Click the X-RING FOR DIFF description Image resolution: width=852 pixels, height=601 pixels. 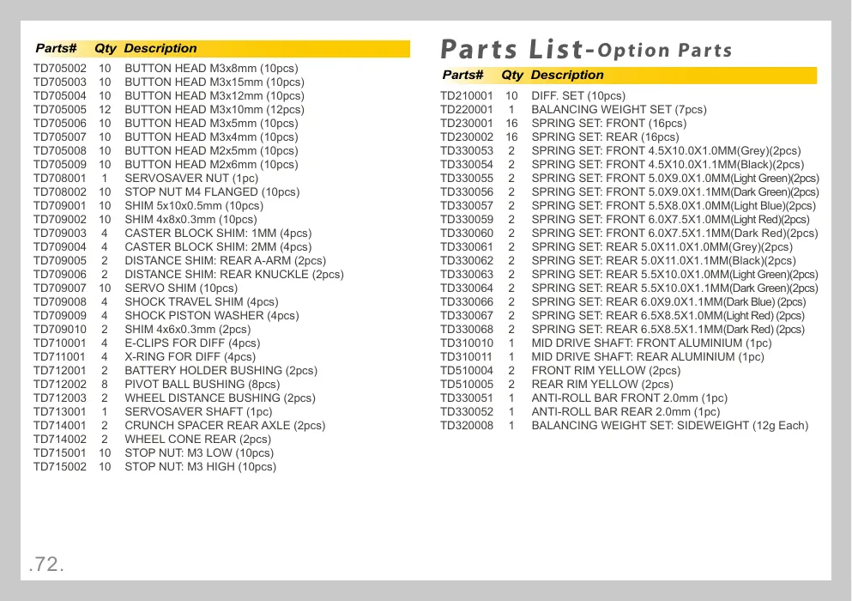(190, 357)
